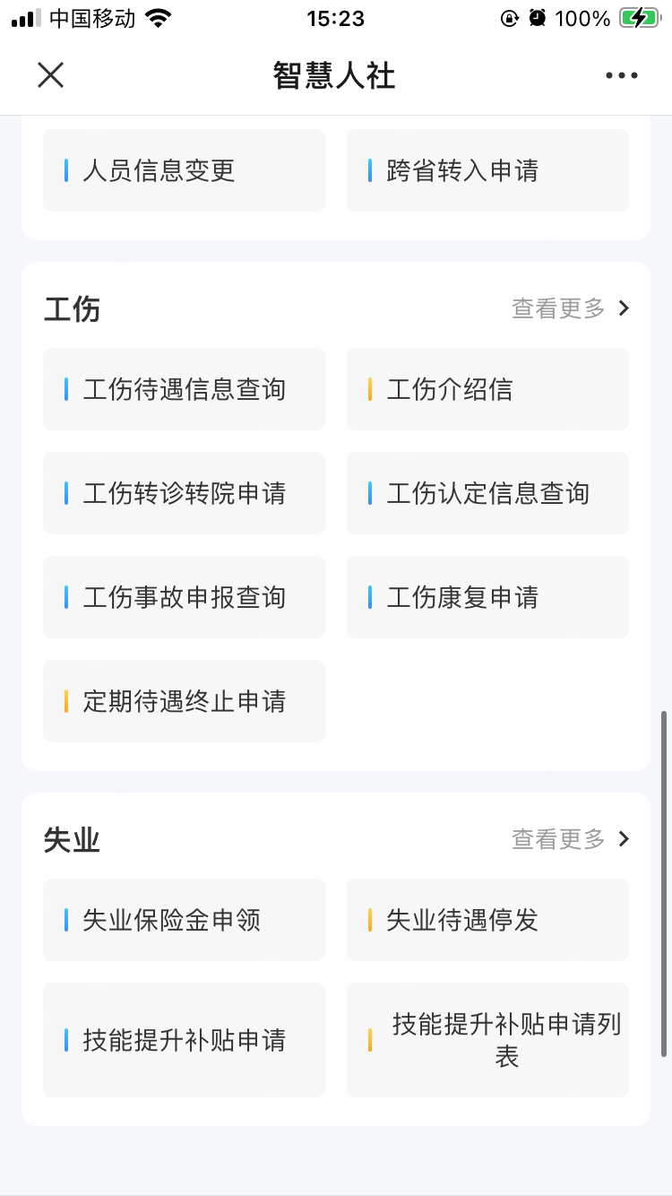Tap the chevron arrow beside 失业 查看更多
This screenshot has height=1196, width=672.
tap(625, 839)
